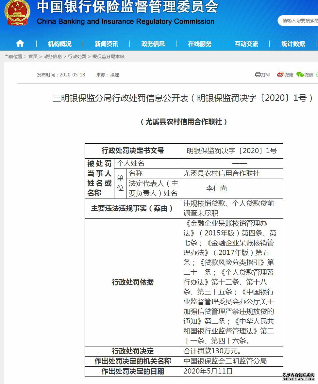The image size is (318, 384).
Task: Follow the 银保监分局本级 breadcrumb link
Action: pos(108,56)
